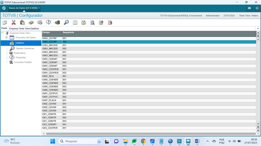Select row GWX_CDENDE sequence 004
The image size is (261, 146).
149,90
